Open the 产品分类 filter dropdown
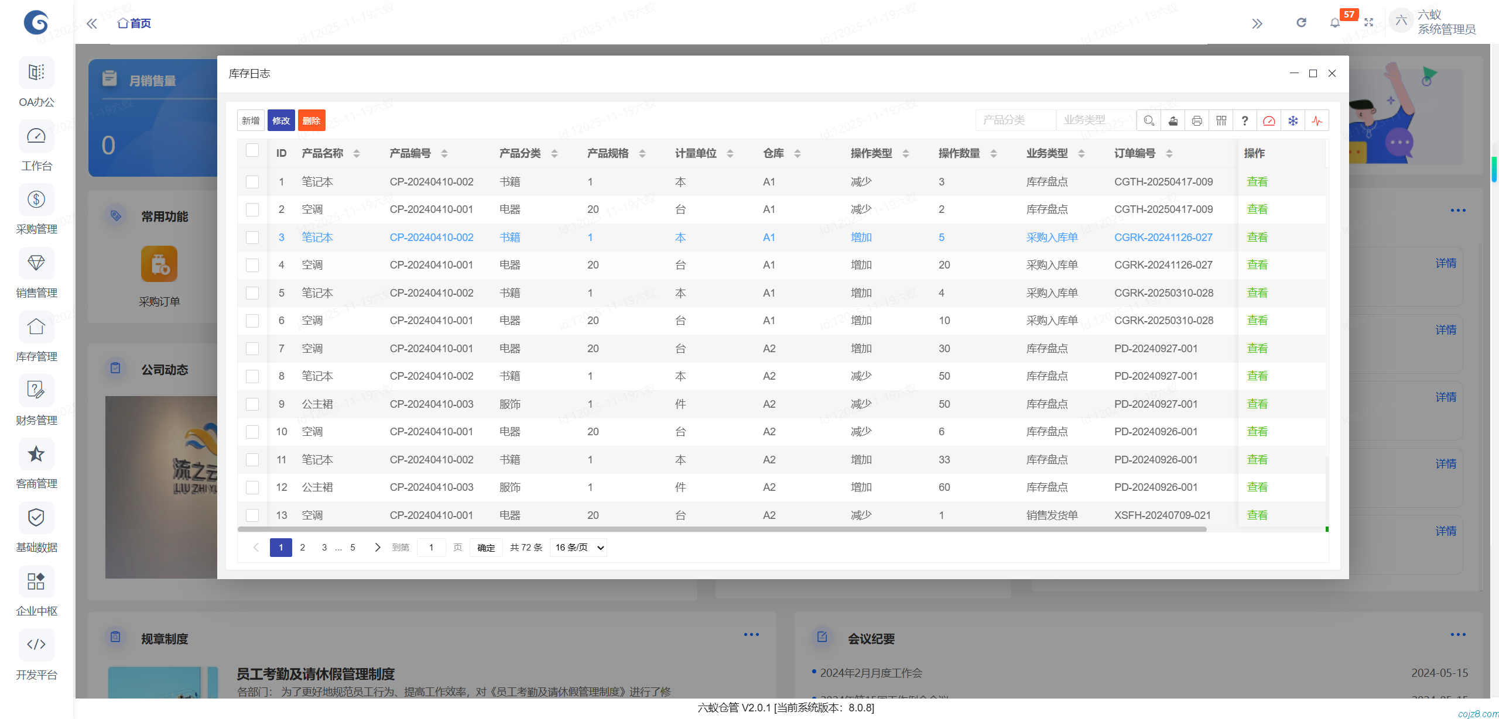The height and width of the screenshot is (719, 1499). (1016, 120)
